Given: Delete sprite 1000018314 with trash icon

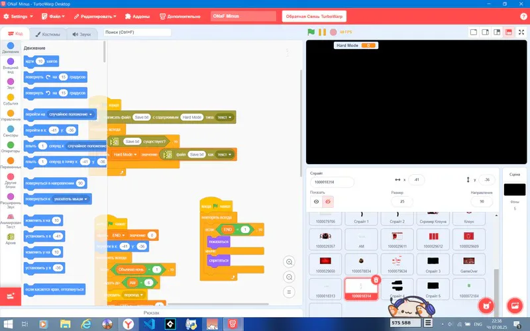Looking at the screenshot, I should pyautogui.click(x=376, y=280).
